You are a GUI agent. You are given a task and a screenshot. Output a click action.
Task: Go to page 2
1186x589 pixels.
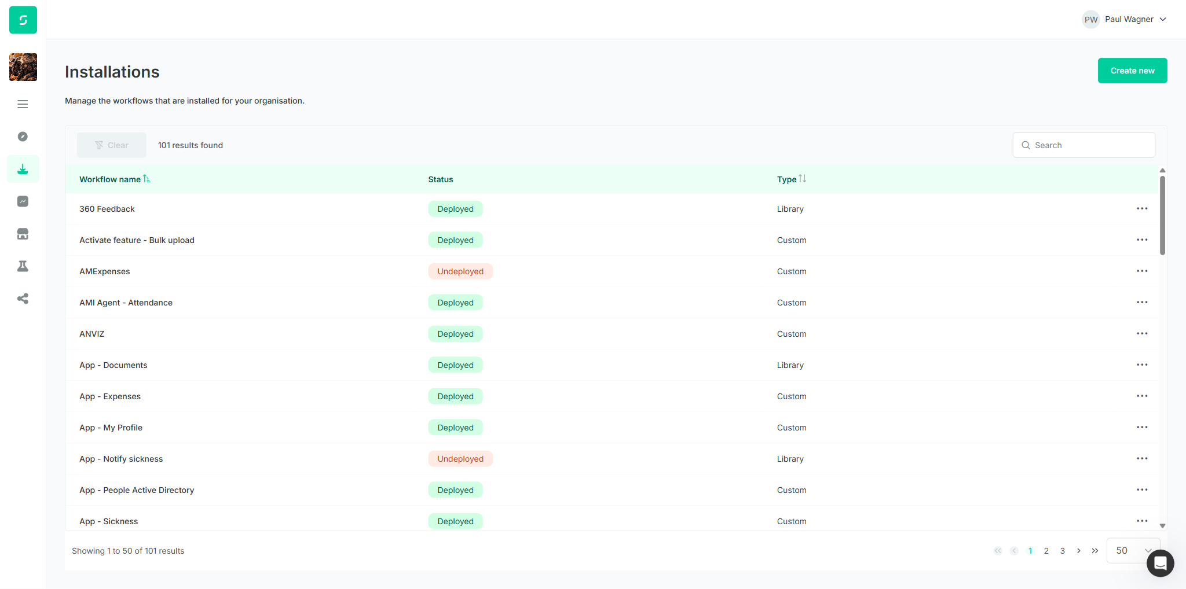(x=1046, y=551)
